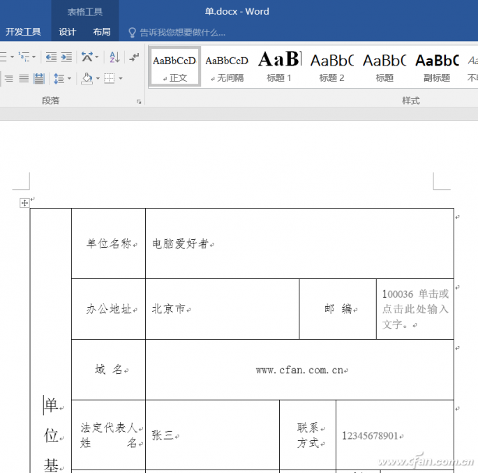Expand the borders dropdown arrow

[121, 79]
